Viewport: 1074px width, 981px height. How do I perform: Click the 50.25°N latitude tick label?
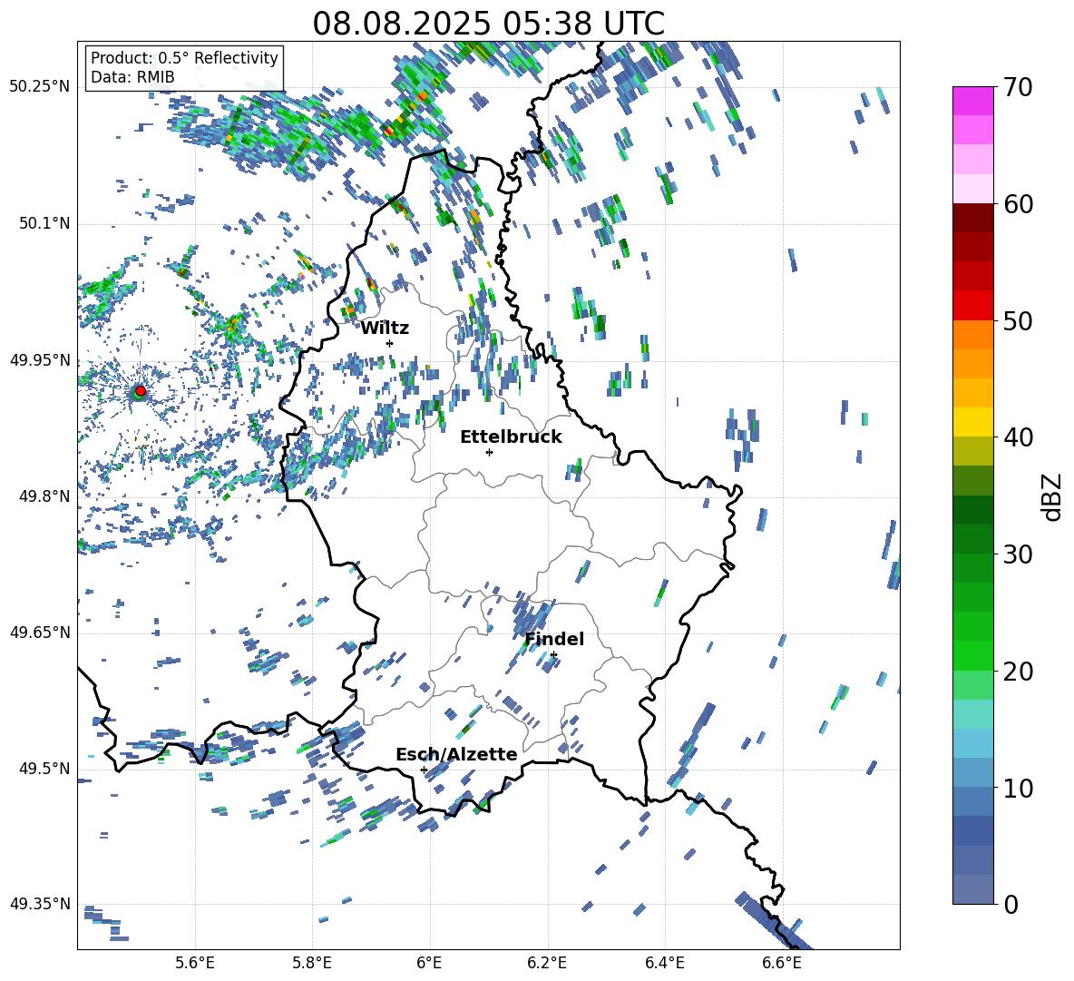coord(40,87)
